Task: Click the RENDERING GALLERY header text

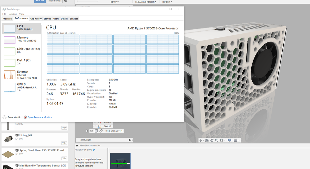Action: point(90,145)
